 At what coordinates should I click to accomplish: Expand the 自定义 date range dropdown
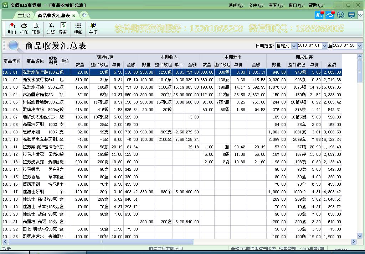294,46
